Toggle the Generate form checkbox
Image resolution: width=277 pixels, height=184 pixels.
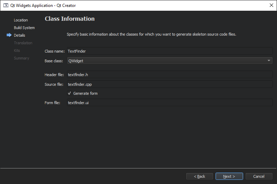pos(69,93)
